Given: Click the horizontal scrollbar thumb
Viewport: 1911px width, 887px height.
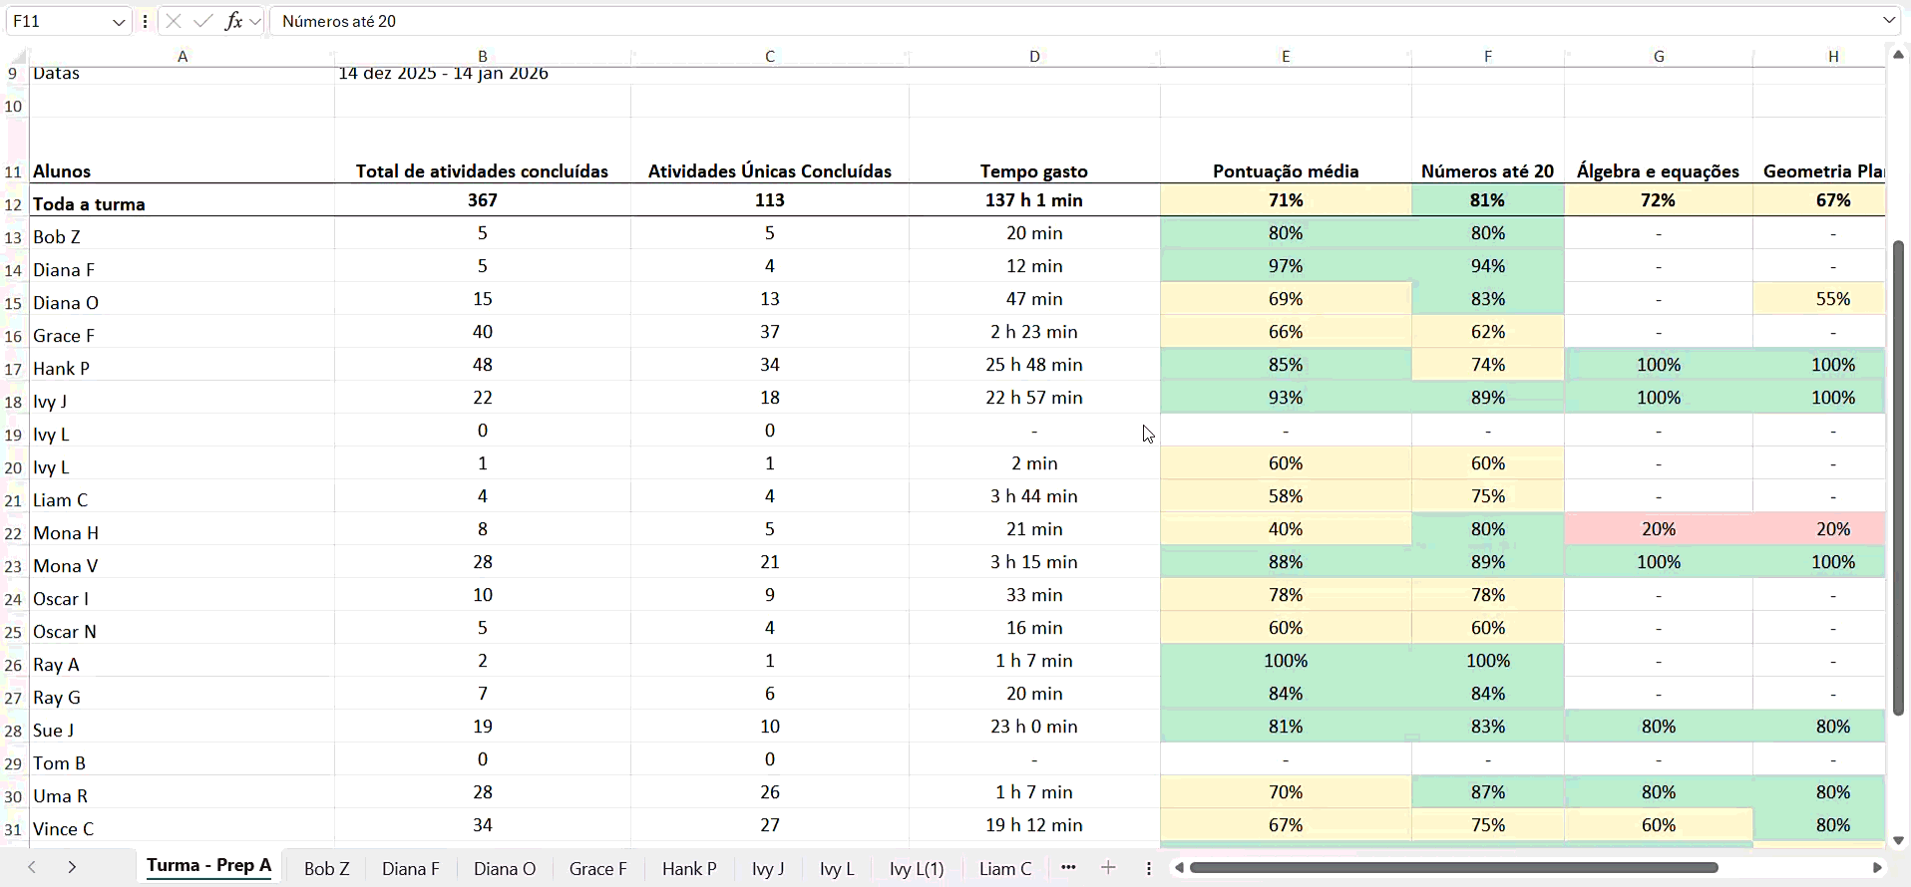Looking at the screenshot, I should pyautogui.click(x=1453, y=868).
